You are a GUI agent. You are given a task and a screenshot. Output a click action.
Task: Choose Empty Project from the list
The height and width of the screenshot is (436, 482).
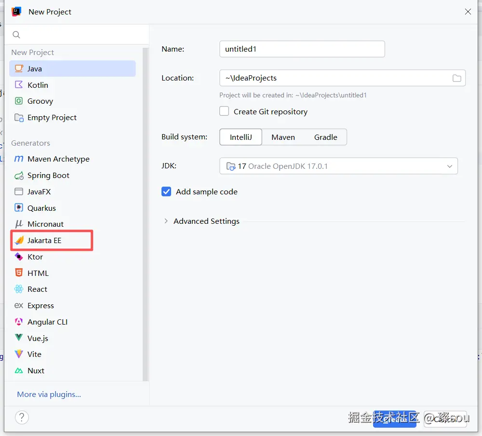[52, 118]
